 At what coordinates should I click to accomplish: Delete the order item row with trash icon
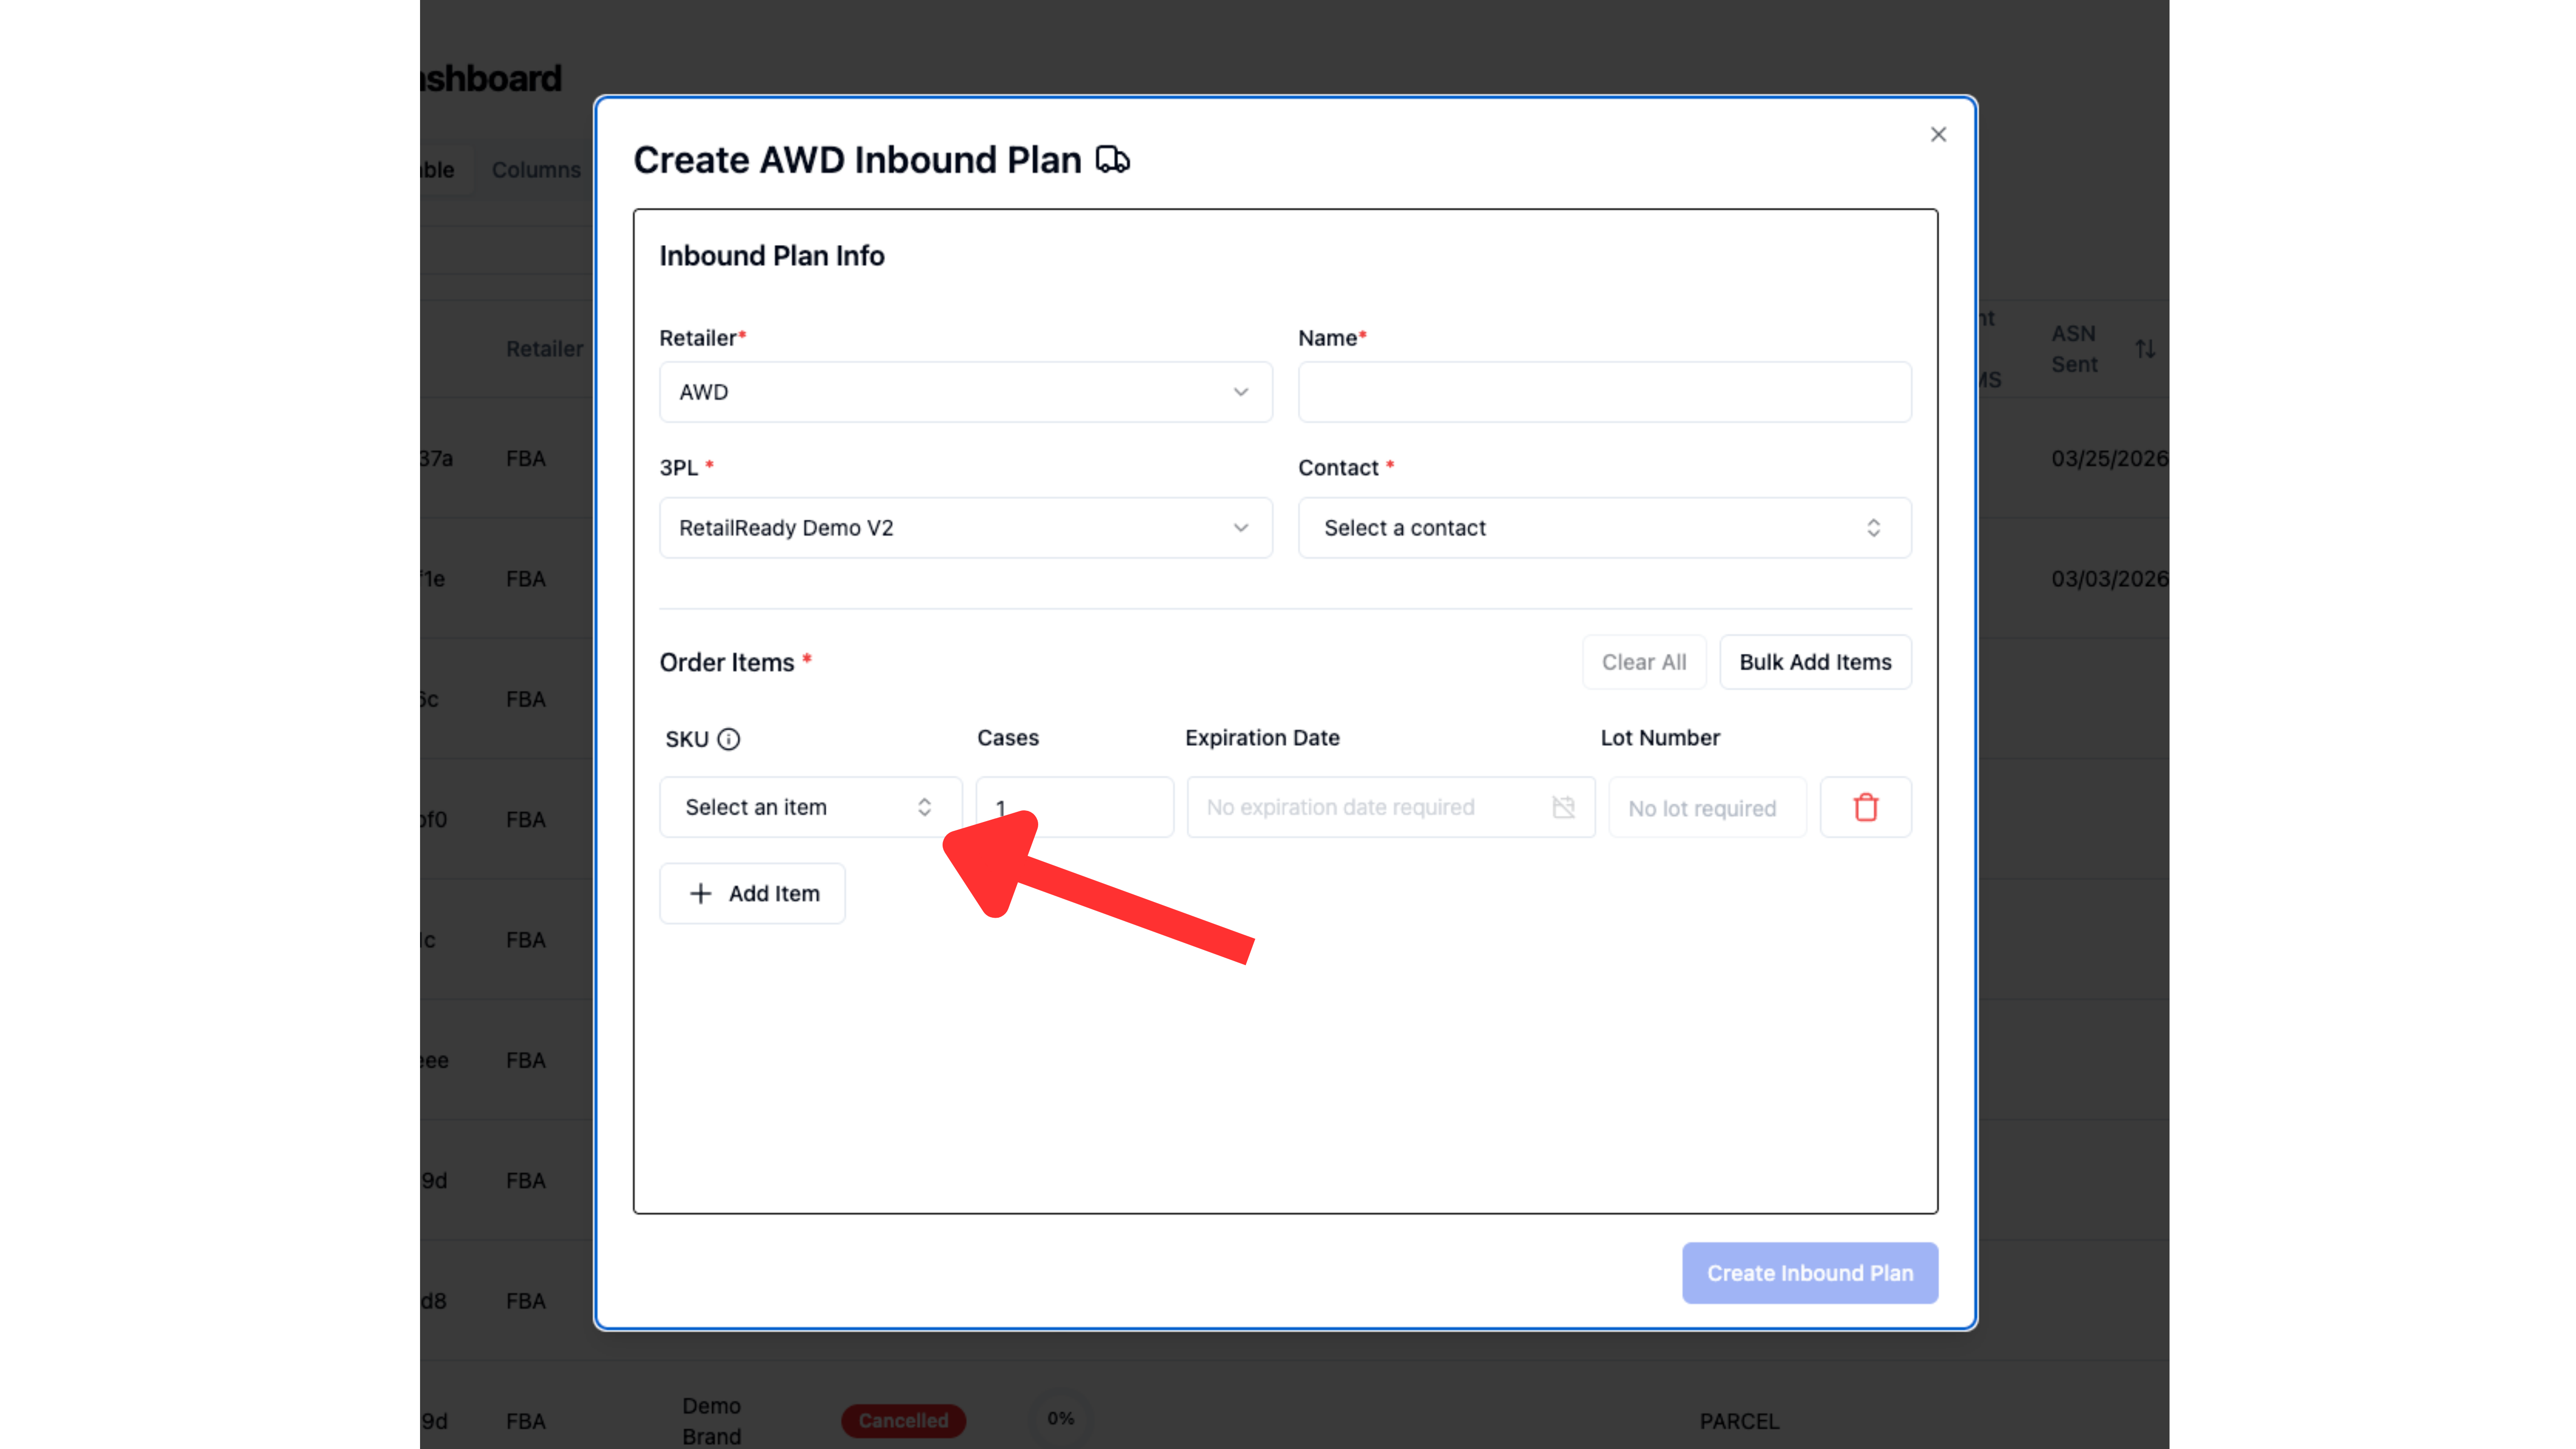pos(1865,807)
